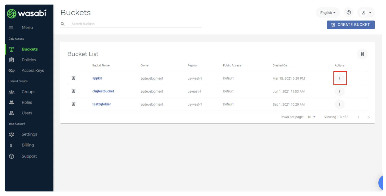The height and width of the screenshot is (196, 386).
Task: Click the bucket icon beside testzqfolder
Action: 73,104
